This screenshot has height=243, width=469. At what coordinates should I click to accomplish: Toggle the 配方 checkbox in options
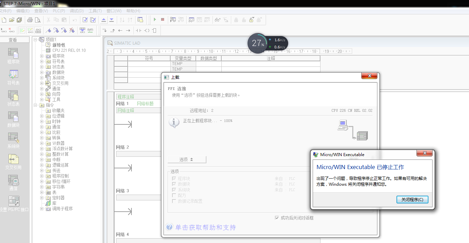pyautogui.click(x=174, y=196)
